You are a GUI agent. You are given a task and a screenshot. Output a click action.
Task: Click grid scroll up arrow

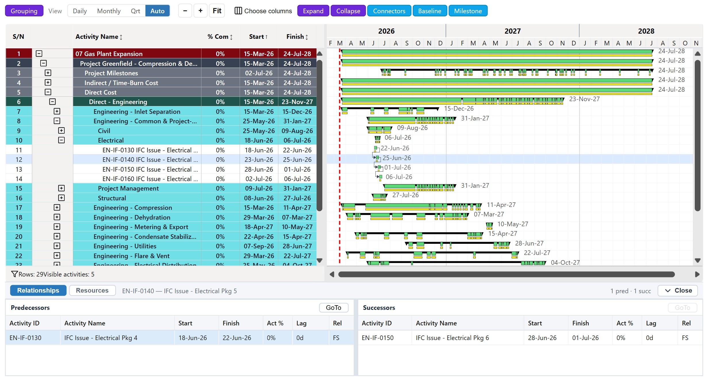coord(319,54)
